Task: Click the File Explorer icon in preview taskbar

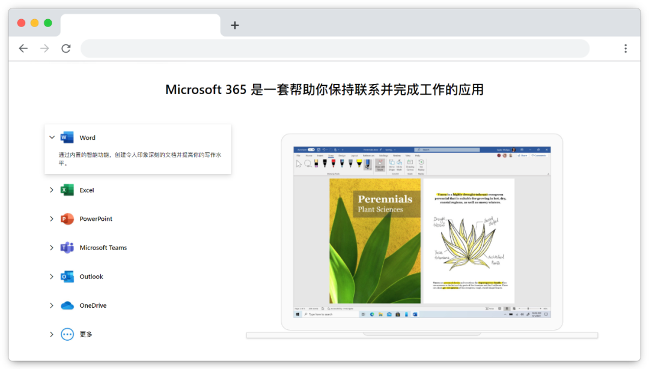Action: click(380, 314)
